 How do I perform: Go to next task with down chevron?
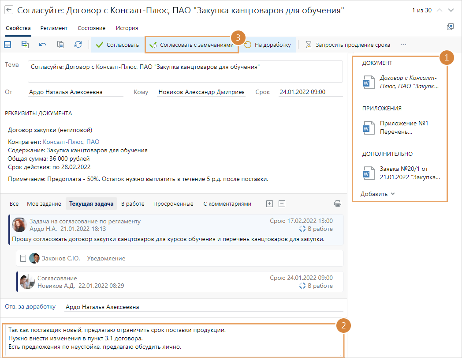tap(451, 10)
